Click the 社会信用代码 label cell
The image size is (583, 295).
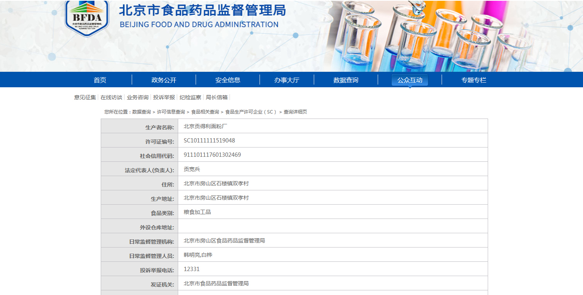pyautogui.click(x=139, y=155)
